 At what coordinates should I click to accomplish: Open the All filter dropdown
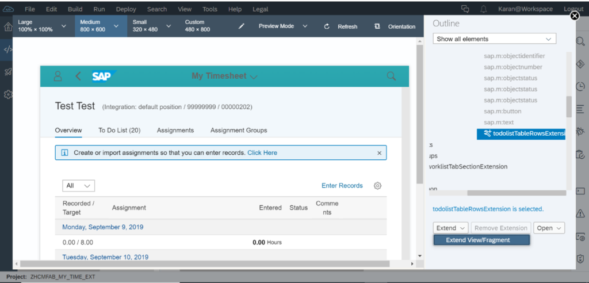[x=78, y=186]
